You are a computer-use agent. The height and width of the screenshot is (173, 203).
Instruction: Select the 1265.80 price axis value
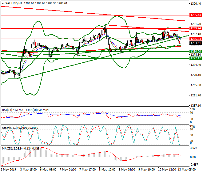(x=196, y=85)
